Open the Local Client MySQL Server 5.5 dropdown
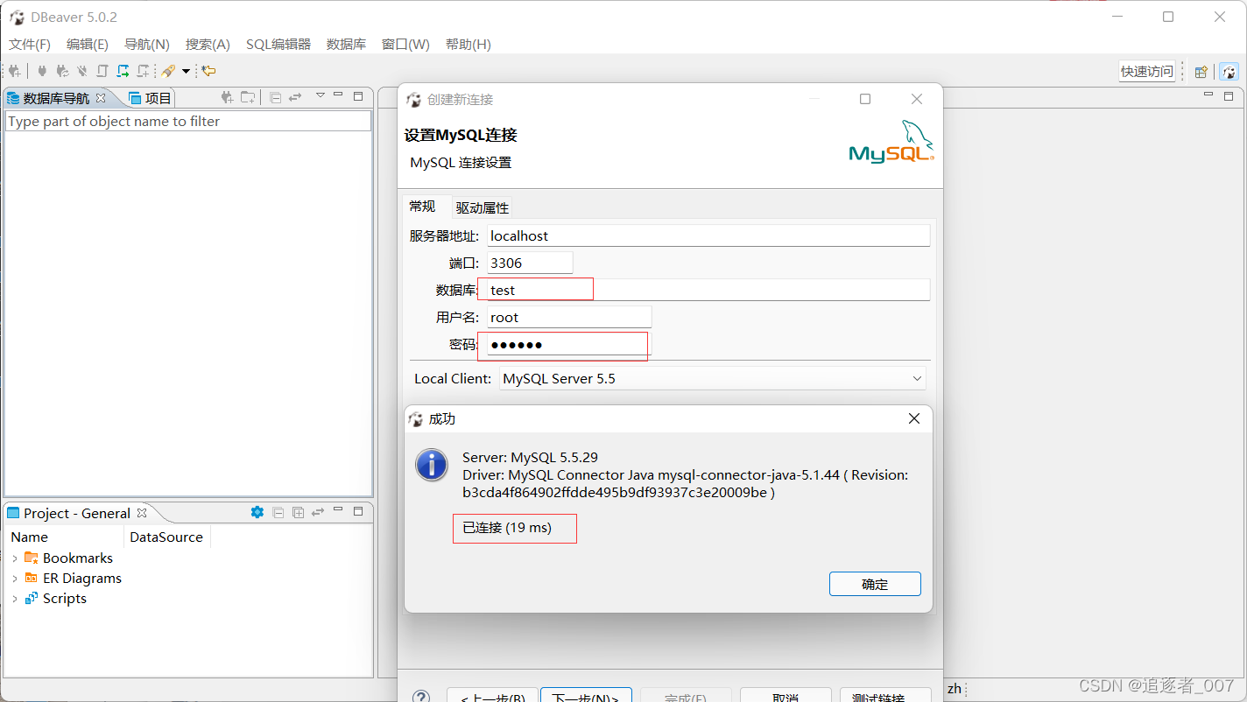 pyautogui.click(x=713, y=379)
